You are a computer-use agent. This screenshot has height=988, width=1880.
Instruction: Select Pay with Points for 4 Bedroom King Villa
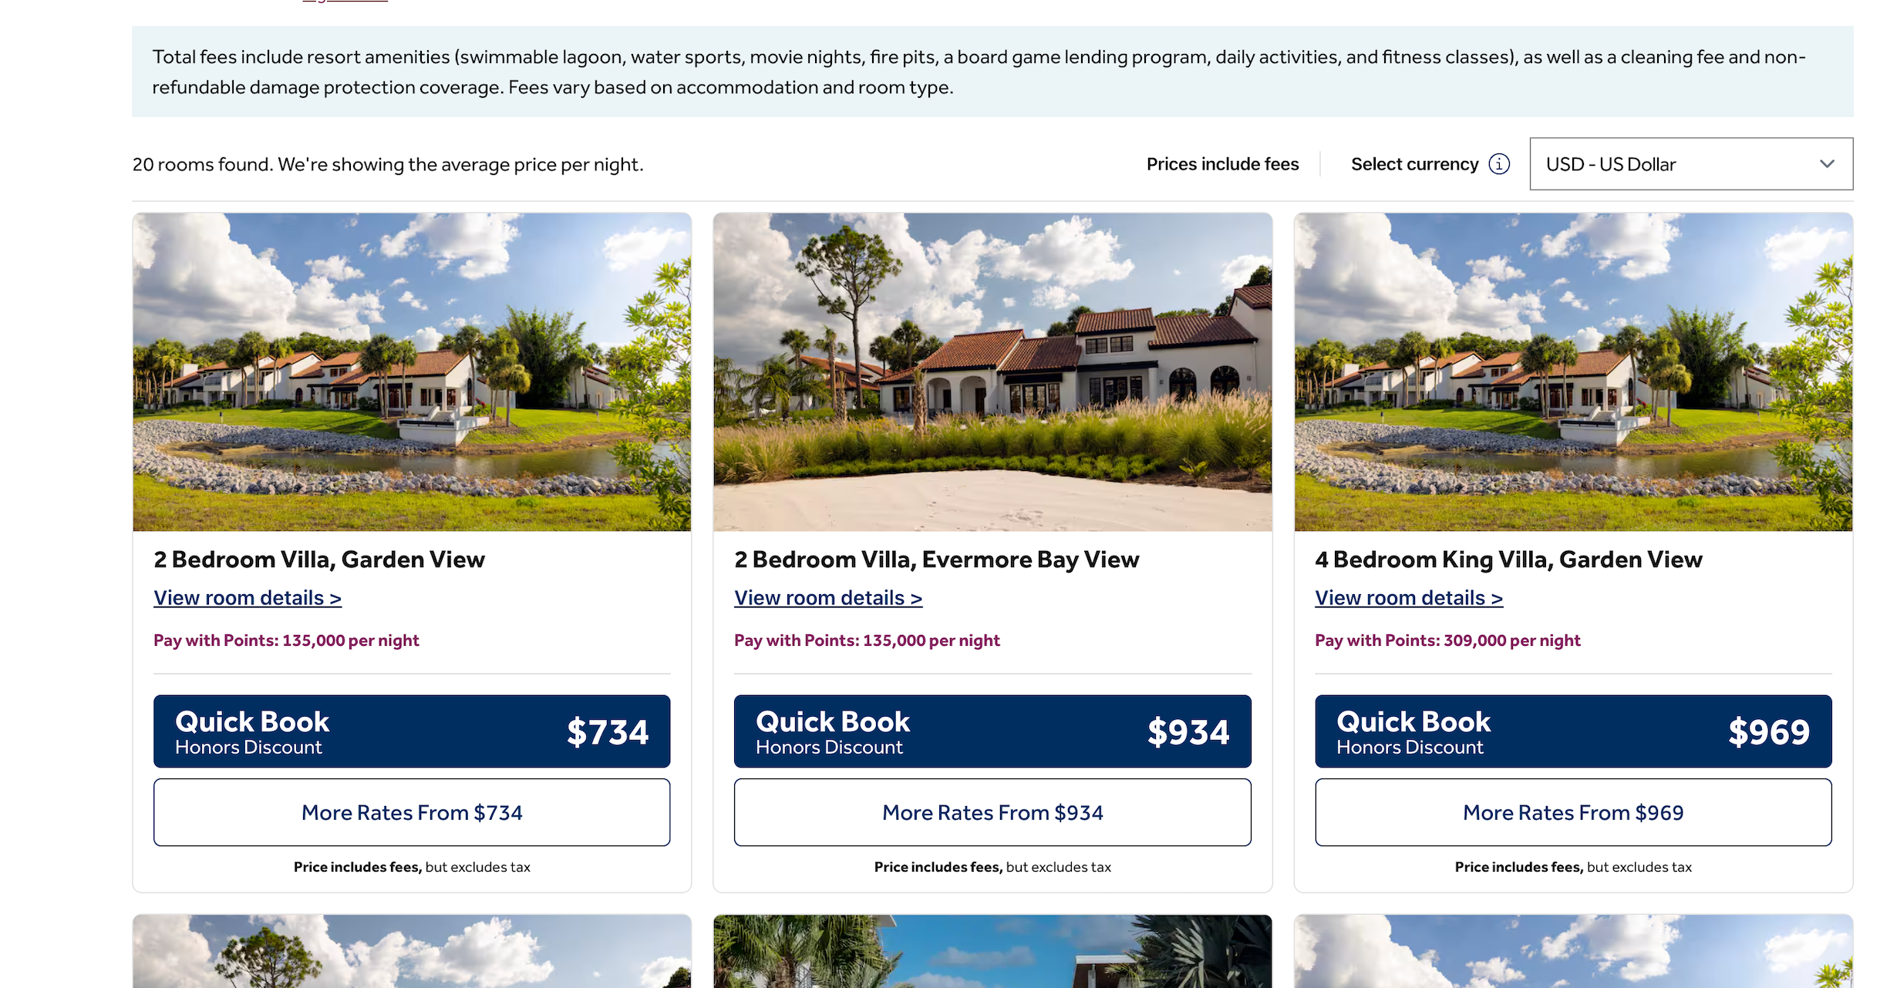point(1446,640)
